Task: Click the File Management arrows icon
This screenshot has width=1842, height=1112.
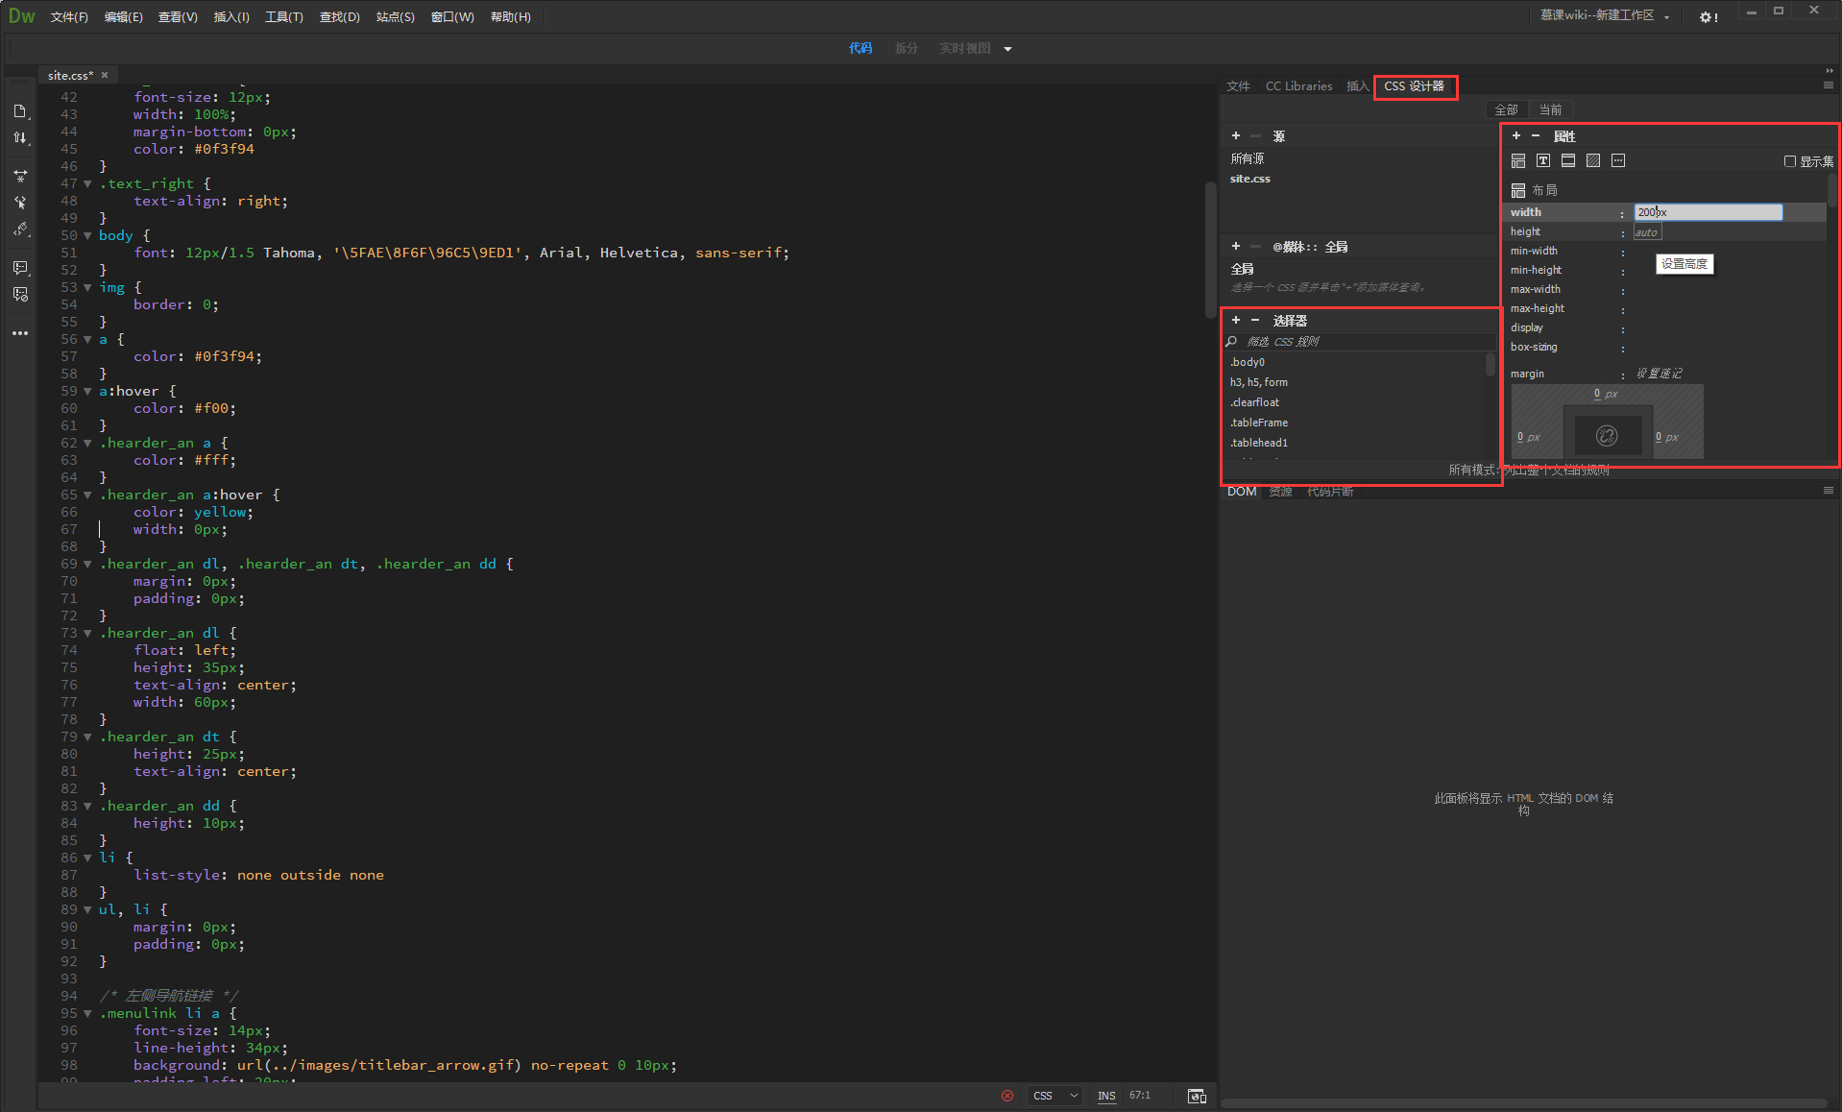Action: 20,138
